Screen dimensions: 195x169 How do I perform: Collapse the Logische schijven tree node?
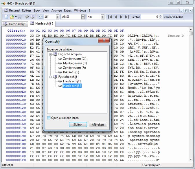(51, 55)
